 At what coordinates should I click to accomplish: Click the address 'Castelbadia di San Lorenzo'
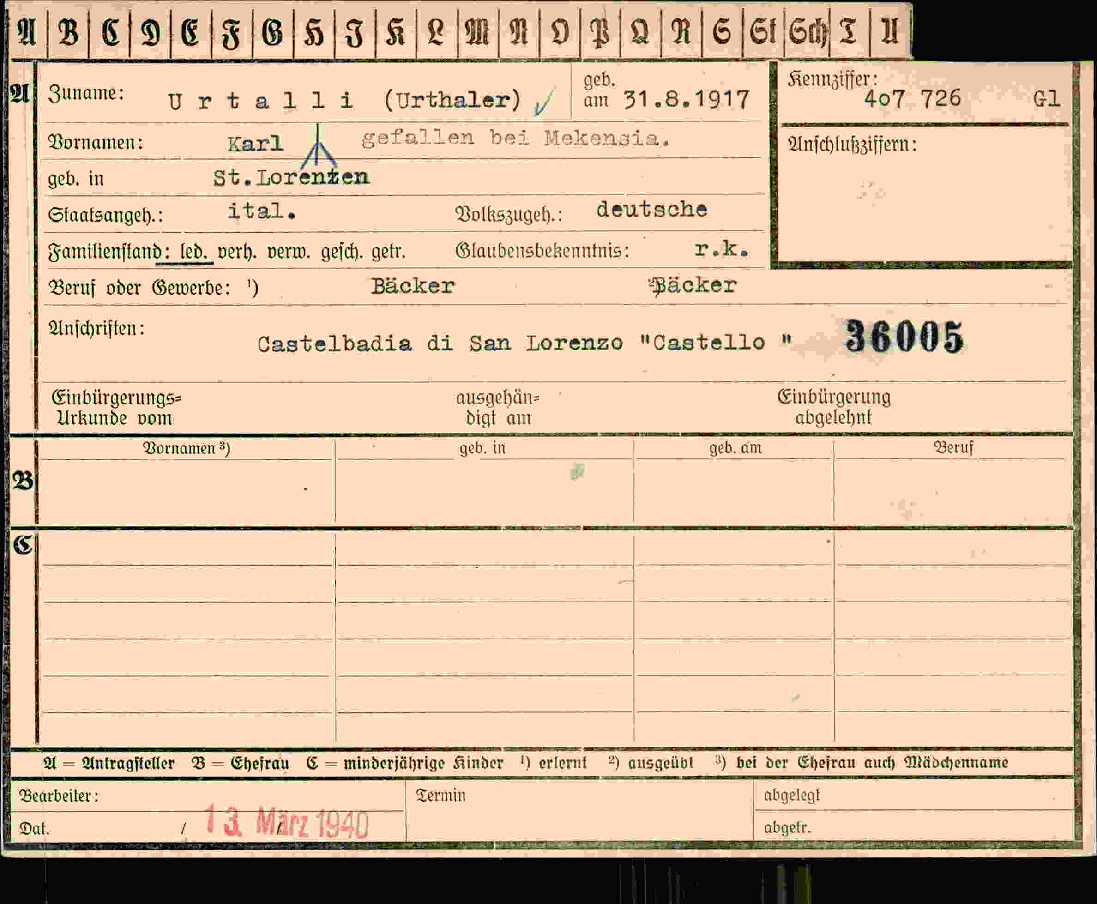coord(440,343)
